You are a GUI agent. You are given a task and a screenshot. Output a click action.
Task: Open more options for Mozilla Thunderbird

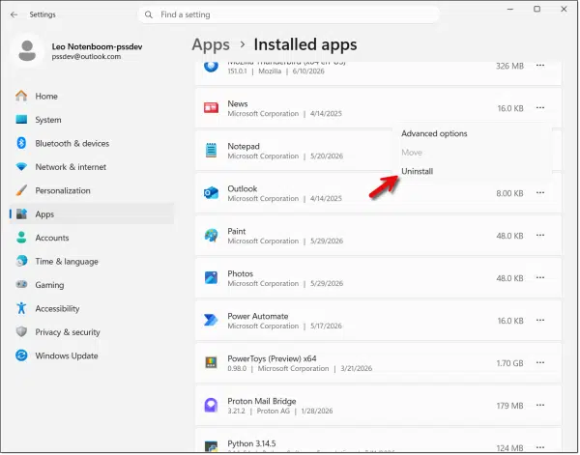540,66
